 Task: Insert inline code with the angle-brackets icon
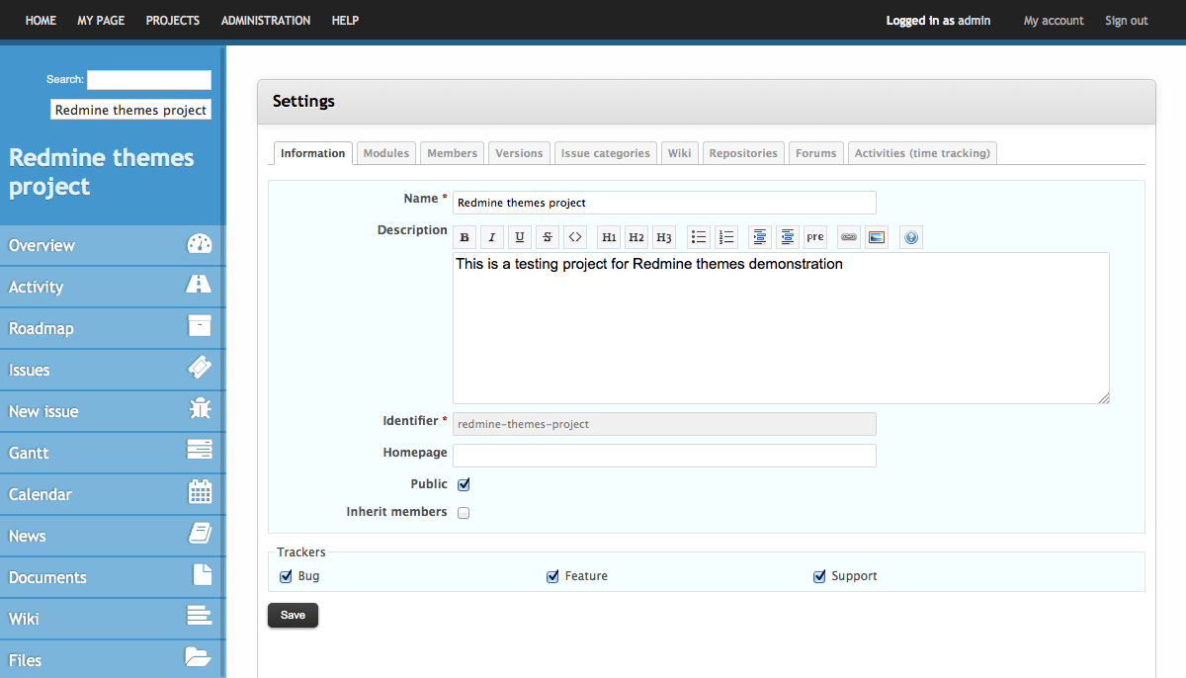pos(575,237)
